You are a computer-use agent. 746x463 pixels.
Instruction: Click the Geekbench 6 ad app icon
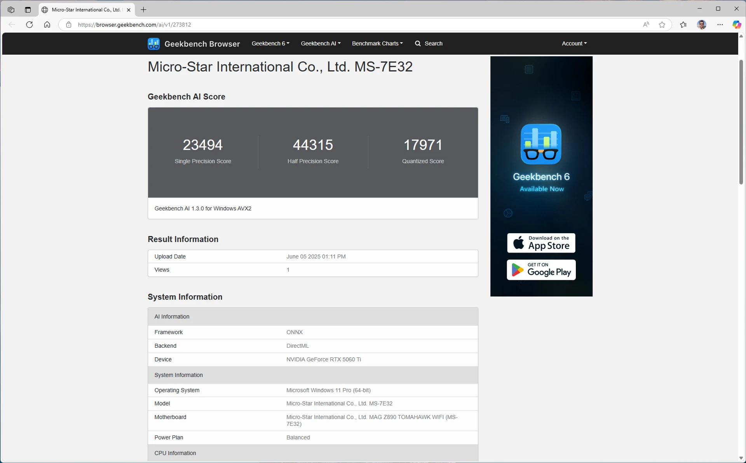point(541,144)
